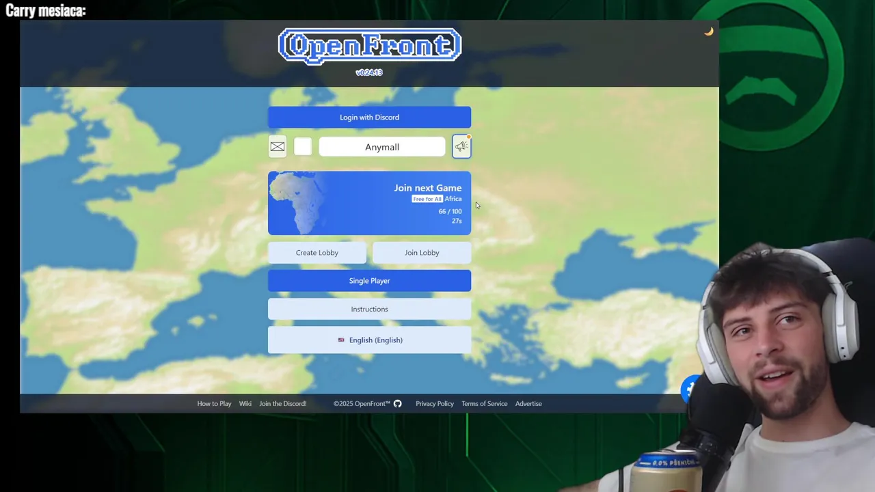Click the Advertise footer link
Viewport: 875px width, 492px height.
coord(528,404)
